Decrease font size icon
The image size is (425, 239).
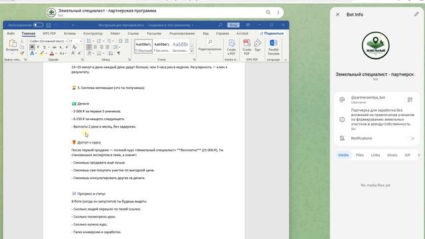coord(80,53)
